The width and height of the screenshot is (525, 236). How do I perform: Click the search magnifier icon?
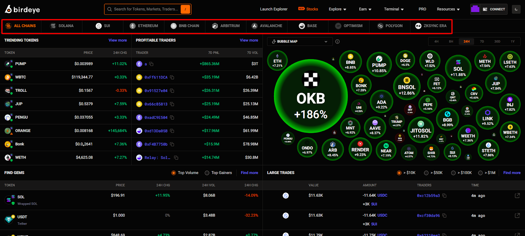pos(109,9)
